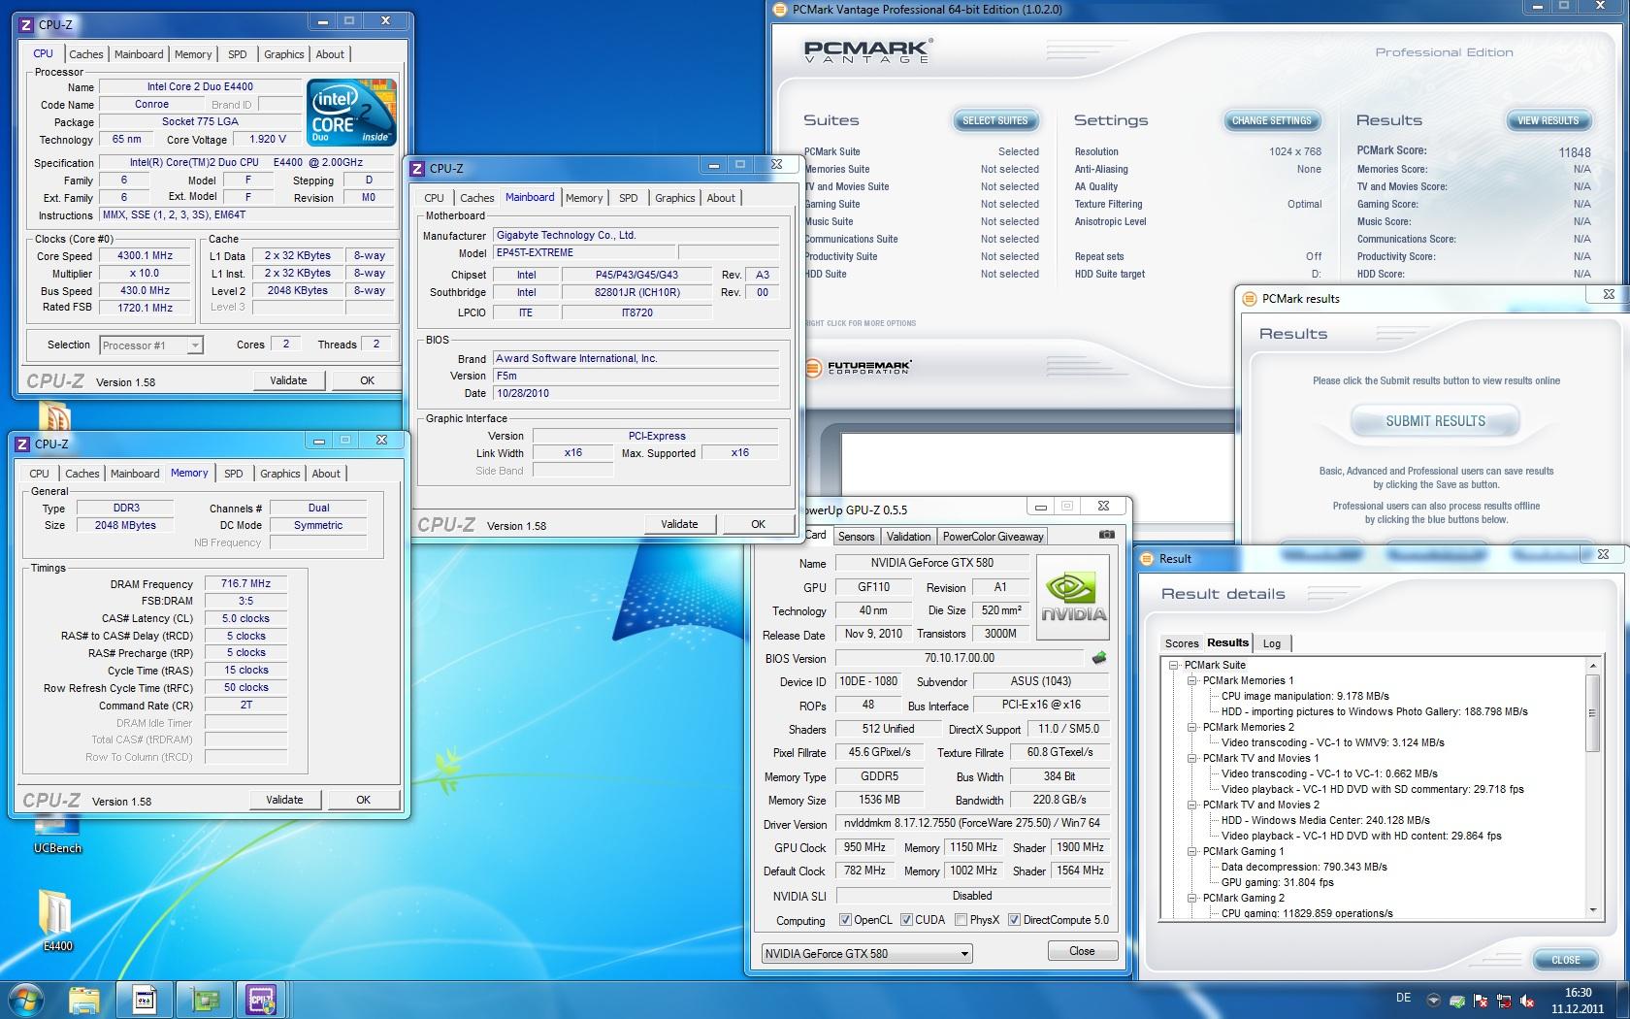
Task: Click the results list scroll down arrow
Action: 1592,910
